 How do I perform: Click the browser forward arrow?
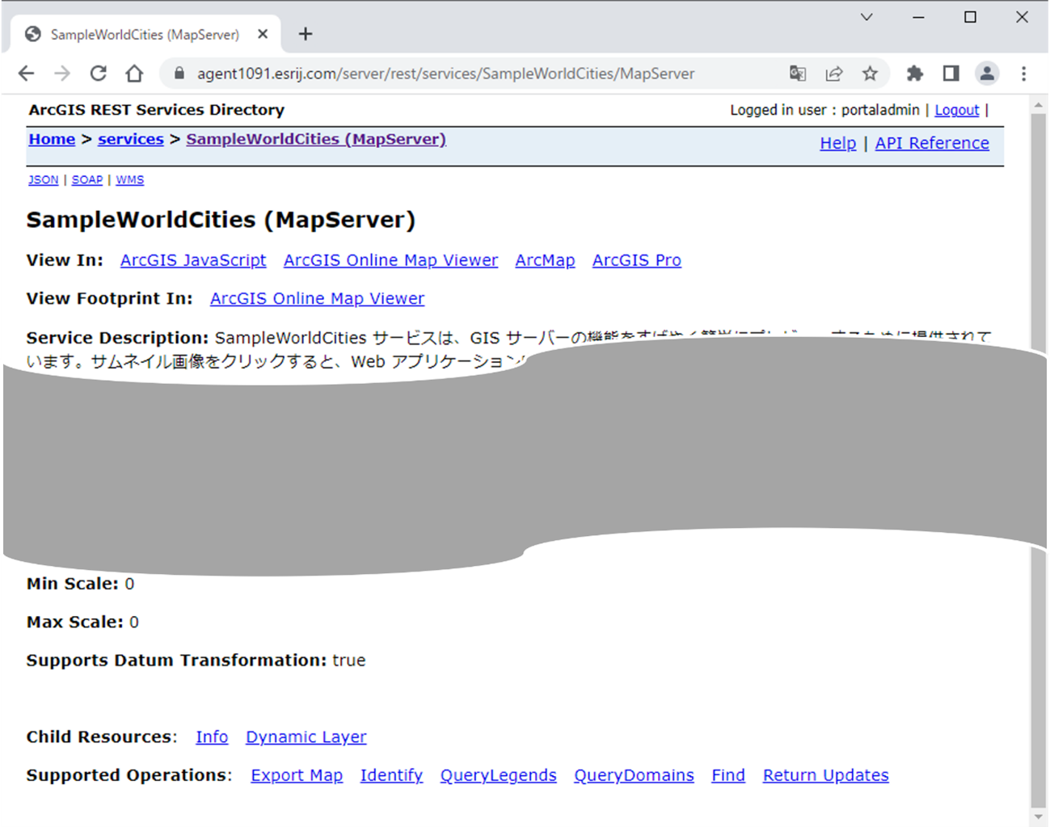click(x=62, y=74)
